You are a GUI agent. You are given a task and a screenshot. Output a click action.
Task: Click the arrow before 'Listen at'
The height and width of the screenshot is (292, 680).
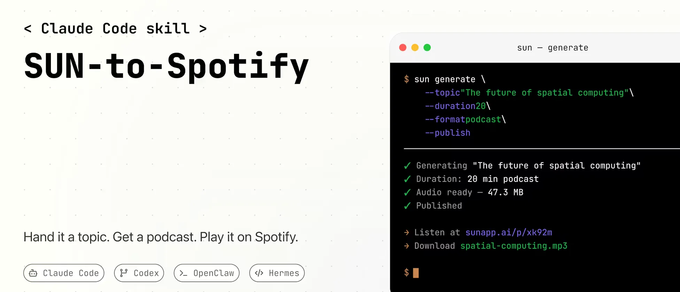tap(407, 233)
